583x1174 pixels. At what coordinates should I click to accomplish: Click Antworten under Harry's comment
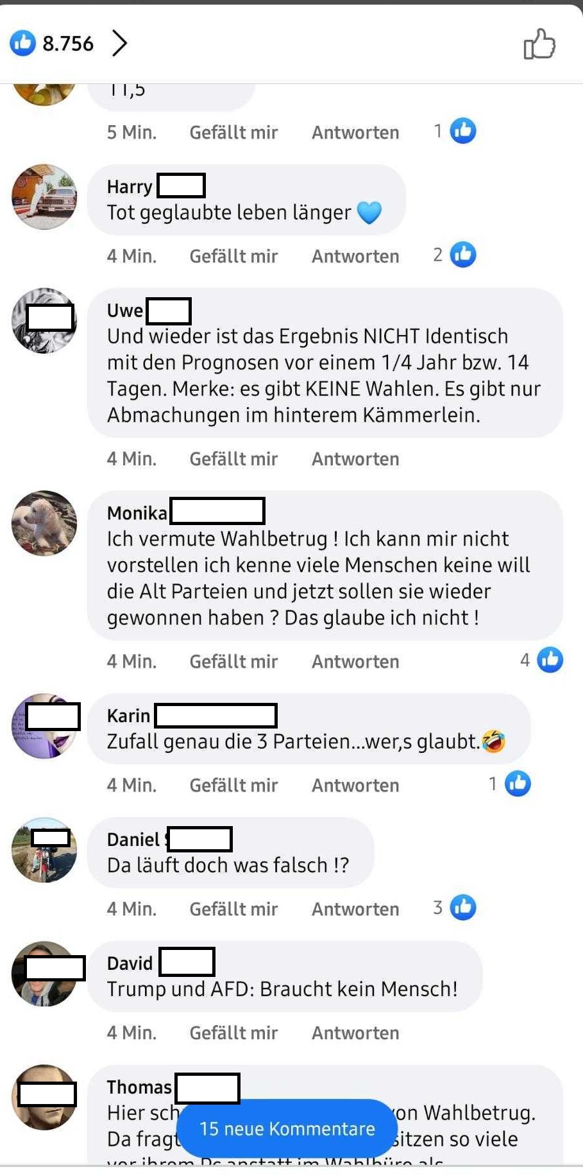(355, 256)
